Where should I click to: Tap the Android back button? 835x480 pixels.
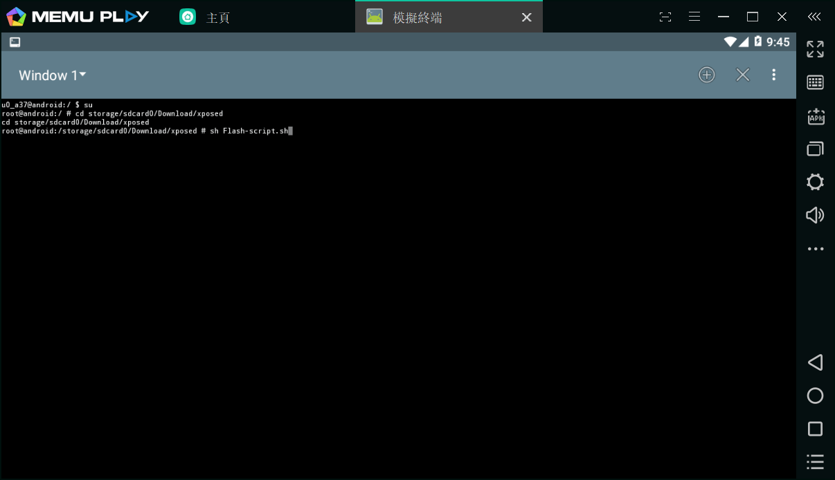click(815, 362)
